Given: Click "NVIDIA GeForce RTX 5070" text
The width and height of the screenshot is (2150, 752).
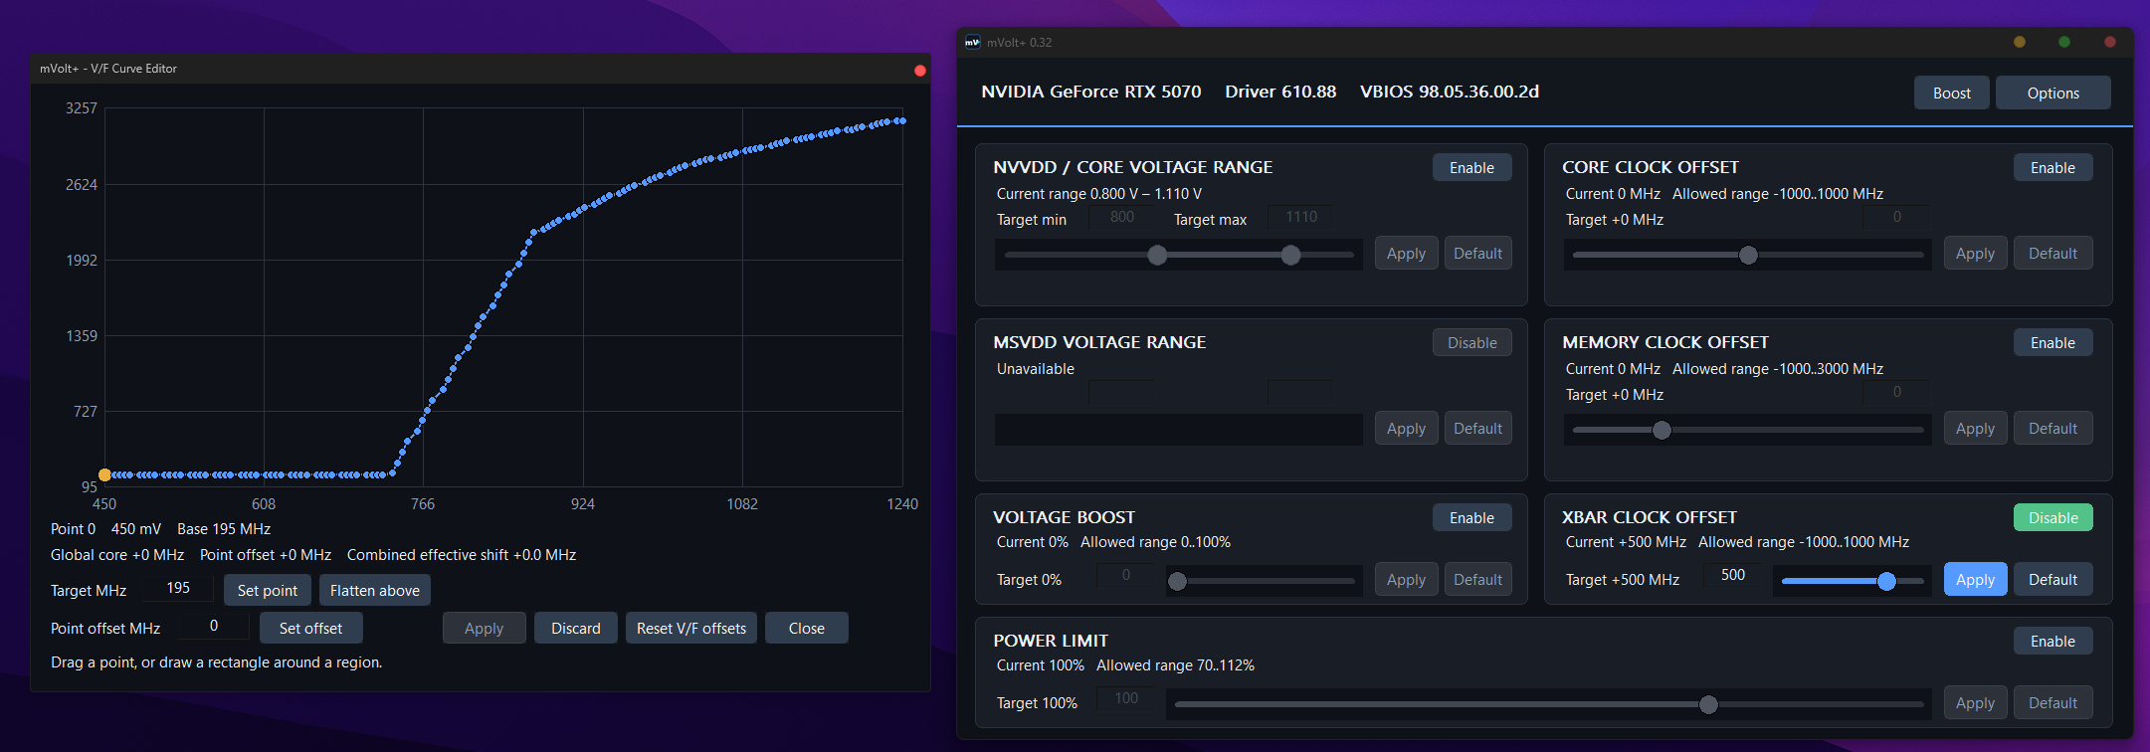Looking at the screenshot, I should click(x=1091, y=92).
